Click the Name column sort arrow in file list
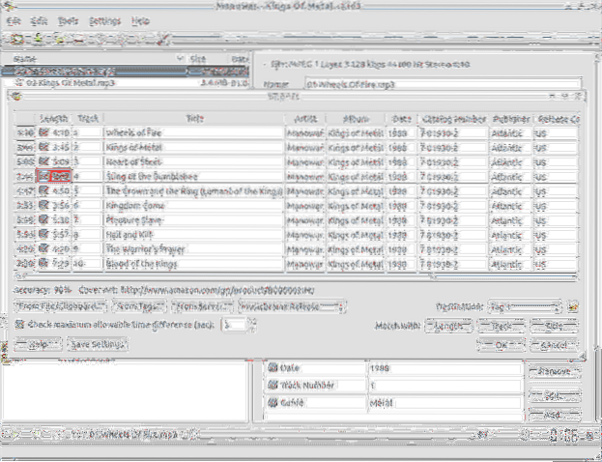Image resolution: width=602 pixels, height=462 pixels. [x=180, y=59]
